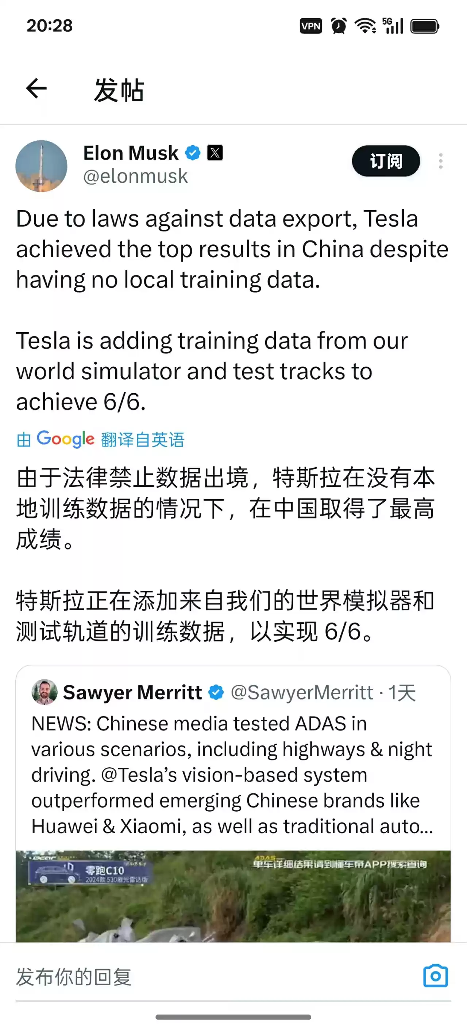
Task: Tap Sawyer Merritt's verified badge
Action: pos(216,692)
